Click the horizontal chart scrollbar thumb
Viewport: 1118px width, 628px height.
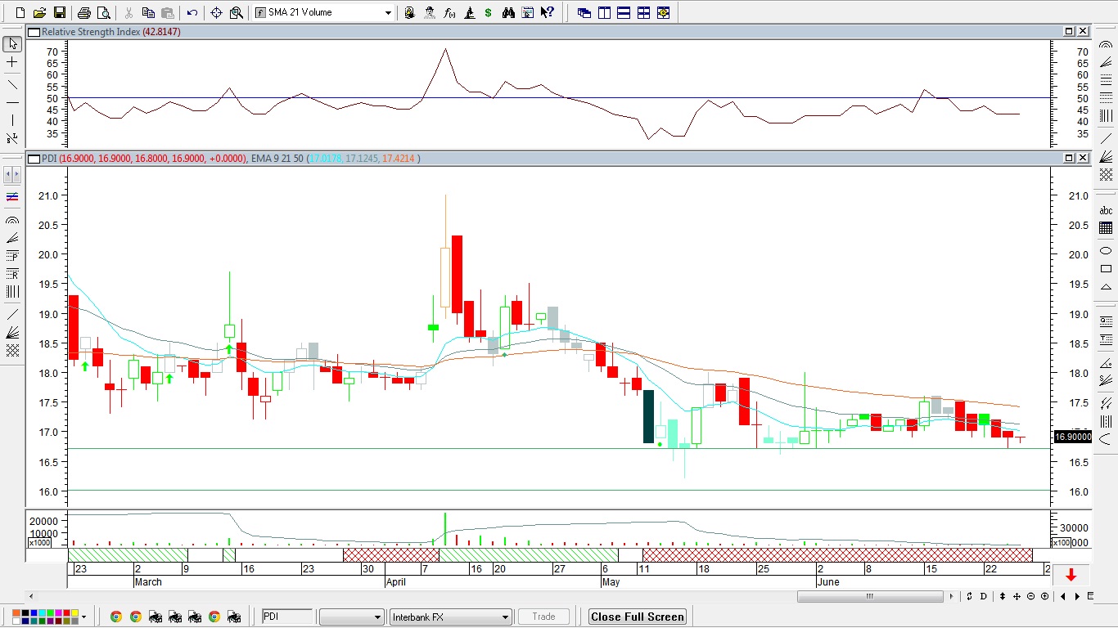(870, 596)
